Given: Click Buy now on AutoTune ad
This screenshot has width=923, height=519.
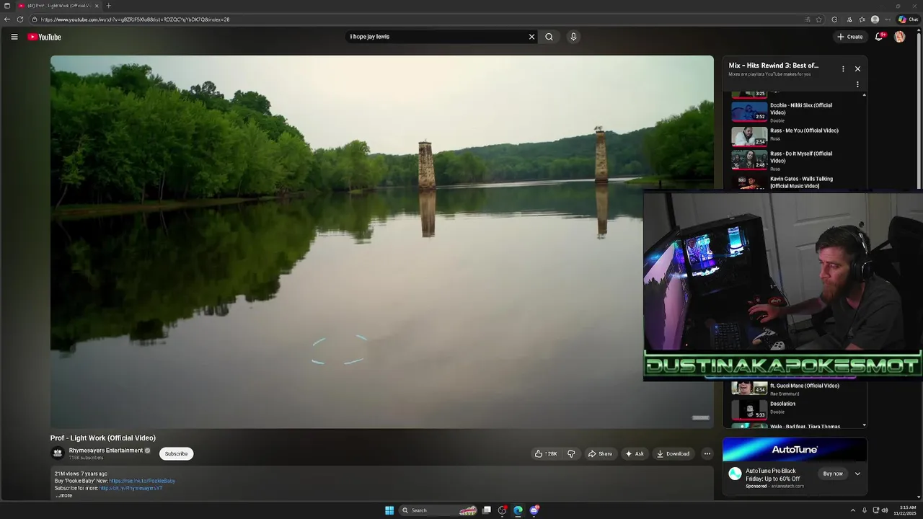Looking at the screenshot, I should [x=833, y=474].
